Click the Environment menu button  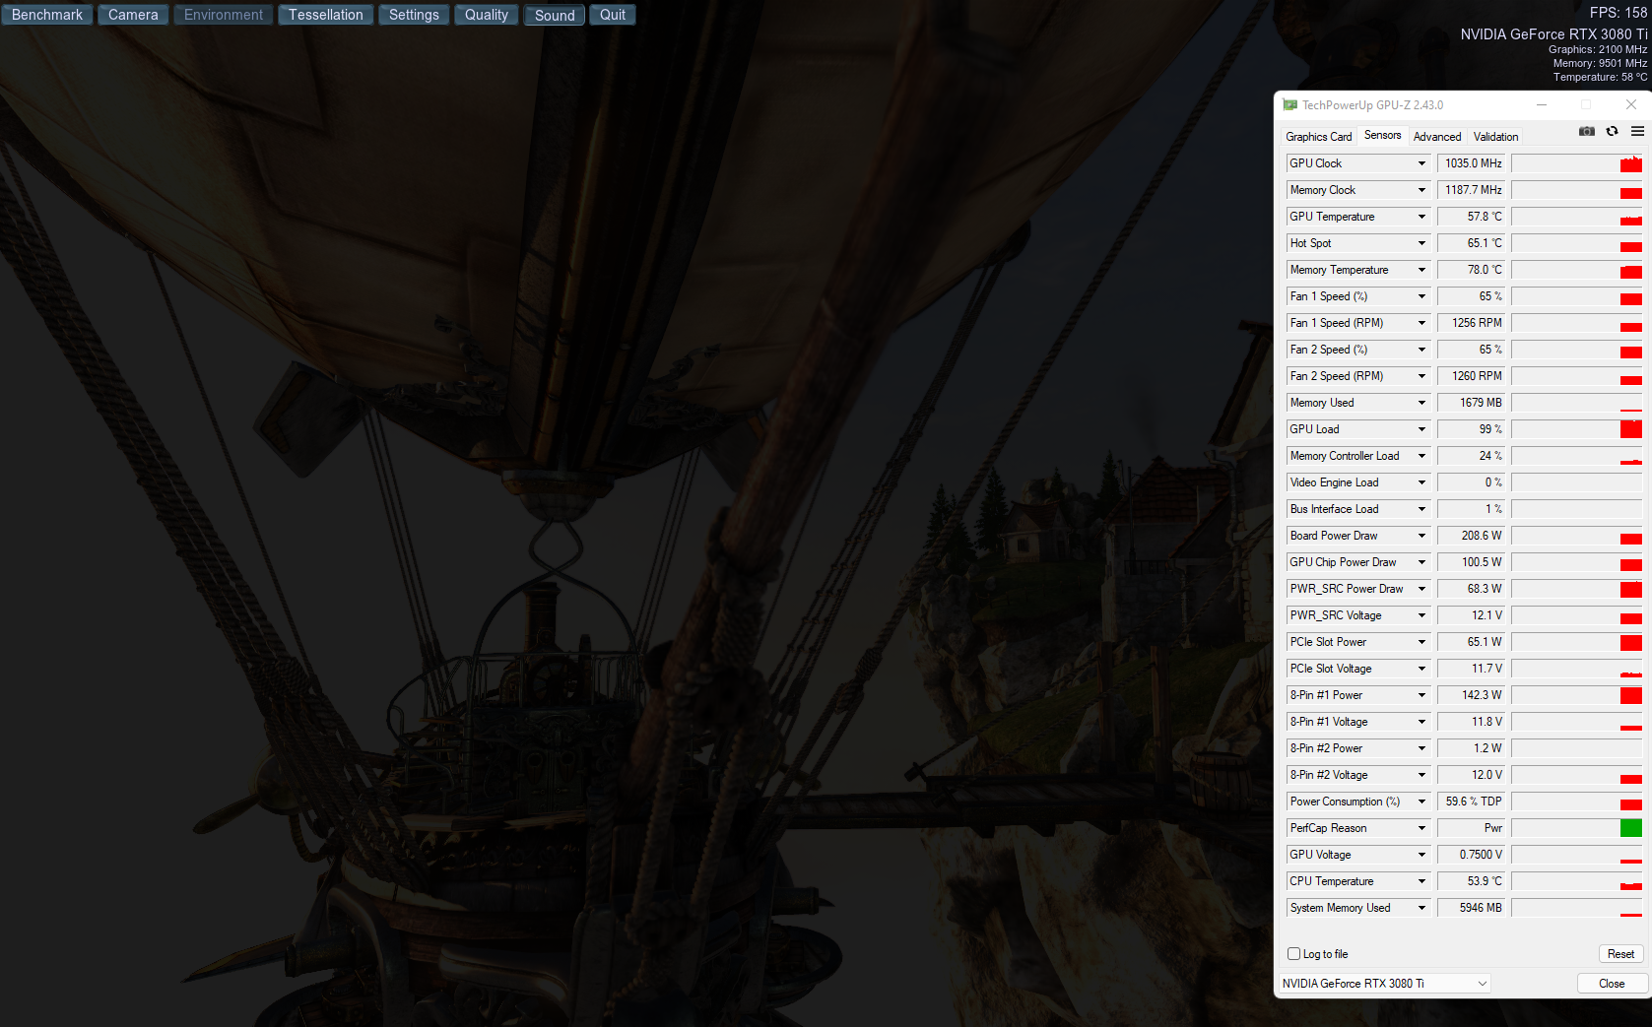(x=224, y=15)
